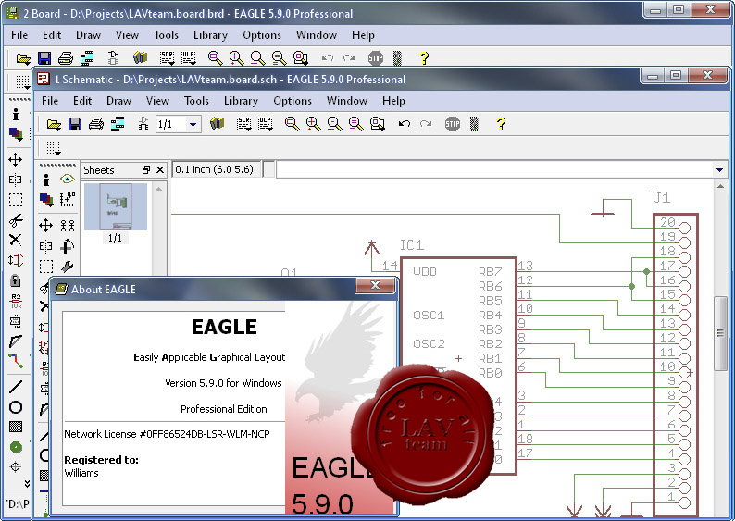Click Print icon in Schematic toolbar
The image size is (735, 521).
(x=96, y=124)
